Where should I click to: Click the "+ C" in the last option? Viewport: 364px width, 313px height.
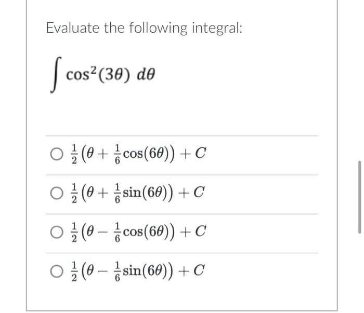191,271
